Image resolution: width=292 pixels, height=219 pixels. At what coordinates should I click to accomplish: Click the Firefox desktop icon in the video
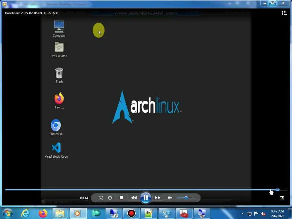[x=59, y=101]
